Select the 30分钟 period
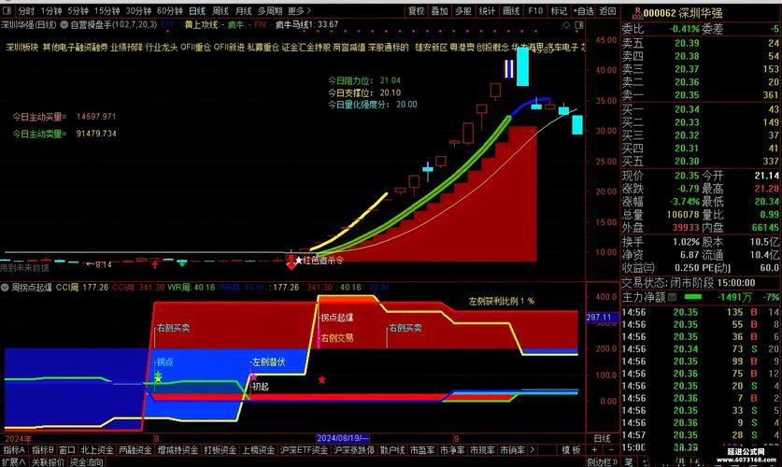This screenshot has width=782, height=467. [138, 10]
